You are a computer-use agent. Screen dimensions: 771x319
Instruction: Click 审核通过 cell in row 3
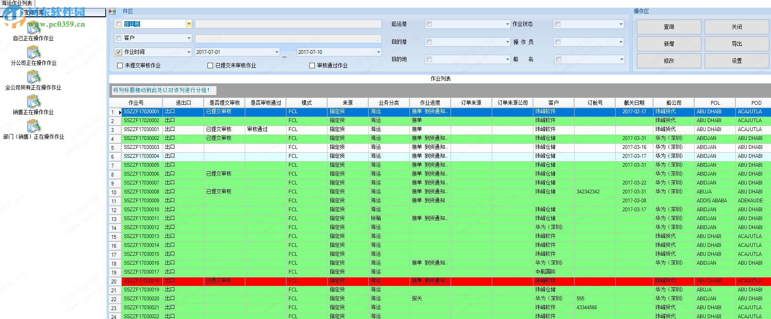tap(265, 129)
